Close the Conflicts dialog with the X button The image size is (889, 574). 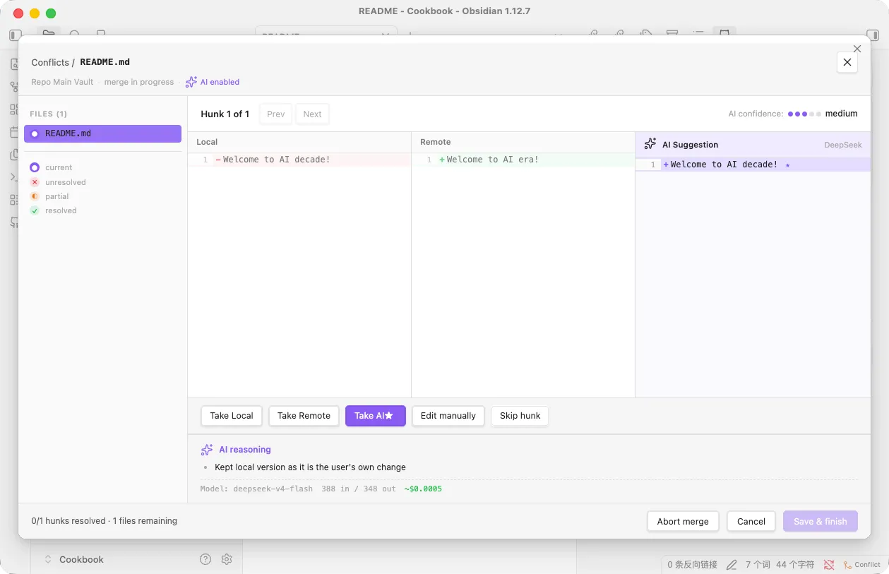tap(847, 62)
